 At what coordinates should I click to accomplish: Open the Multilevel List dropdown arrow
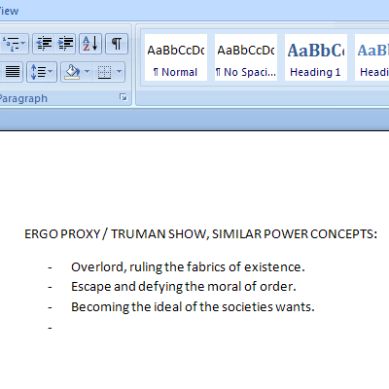23,44
